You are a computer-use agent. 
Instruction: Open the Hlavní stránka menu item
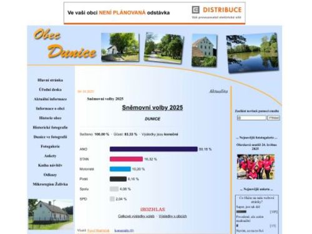(50, 80)
